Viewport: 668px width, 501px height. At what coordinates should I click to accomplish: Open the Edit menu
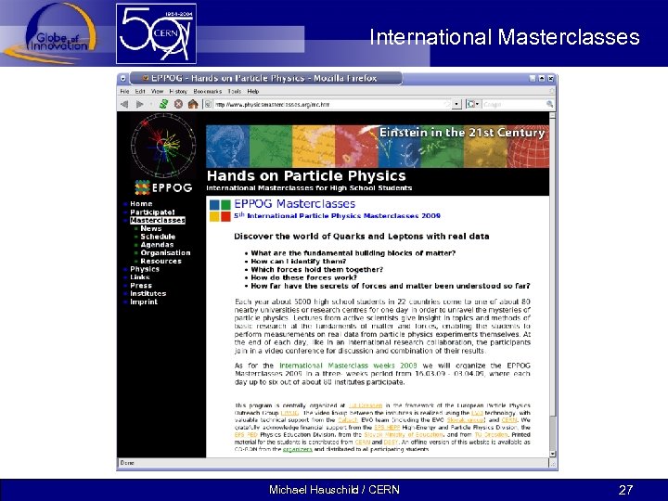[x=140, y=91]
